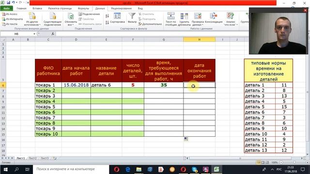
Task: Toggle the Фильтр funnel
Action: point(132,18)
